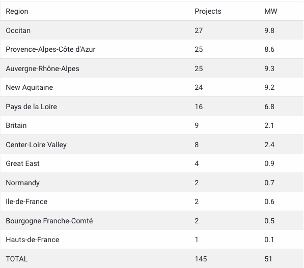
Task: Click the TOTAL row label
Action: click(x=17, y=259)
